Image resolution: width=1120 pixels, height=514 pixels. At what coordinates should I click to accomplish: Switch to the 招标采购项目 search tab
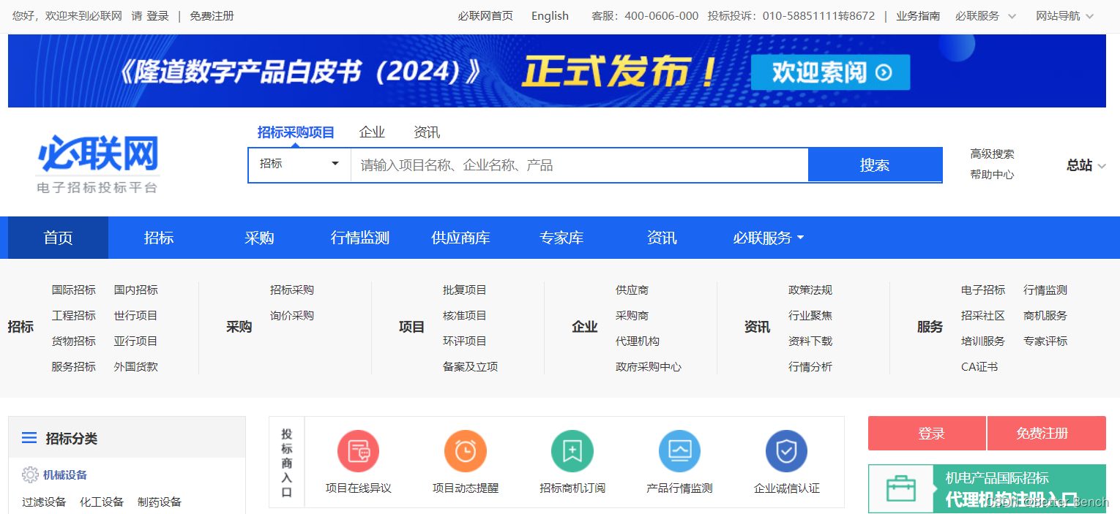click(x=296, y=132)
